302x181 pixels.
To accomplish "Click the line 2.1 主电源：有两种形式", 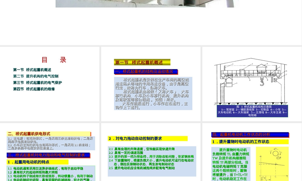I will tap(50, 140).
